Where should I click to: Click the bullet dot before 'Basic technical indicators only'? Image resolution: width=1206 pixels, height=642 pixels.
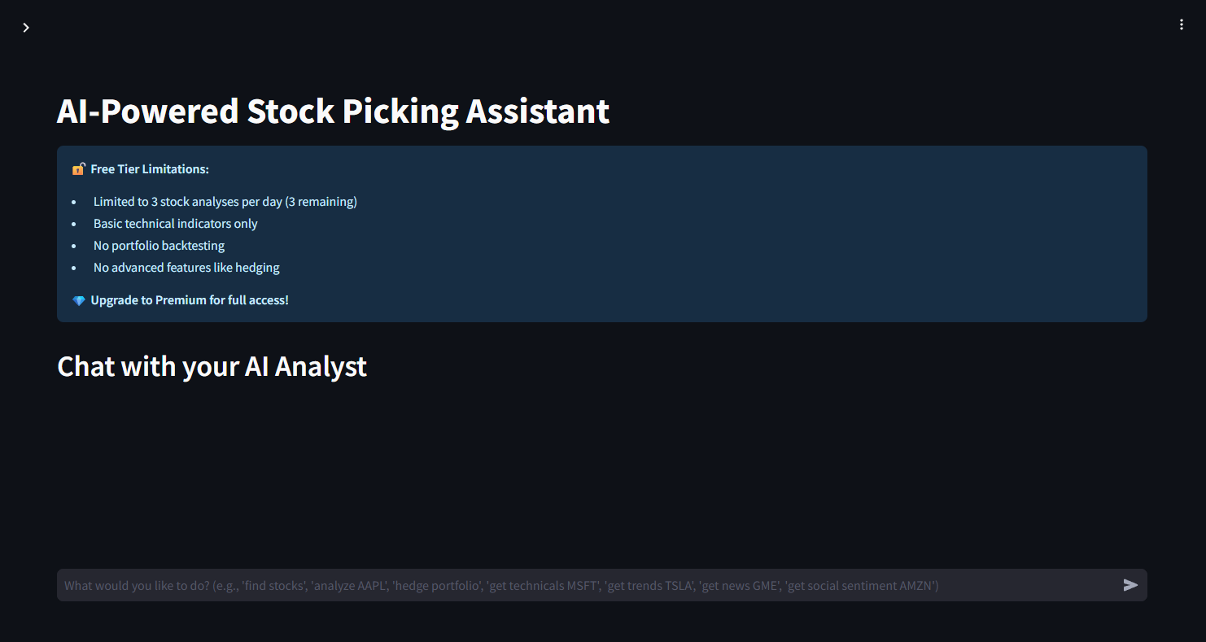(x=74, y=224)
